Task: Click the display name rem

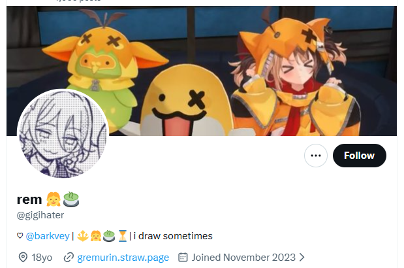Action: [29, 199]
